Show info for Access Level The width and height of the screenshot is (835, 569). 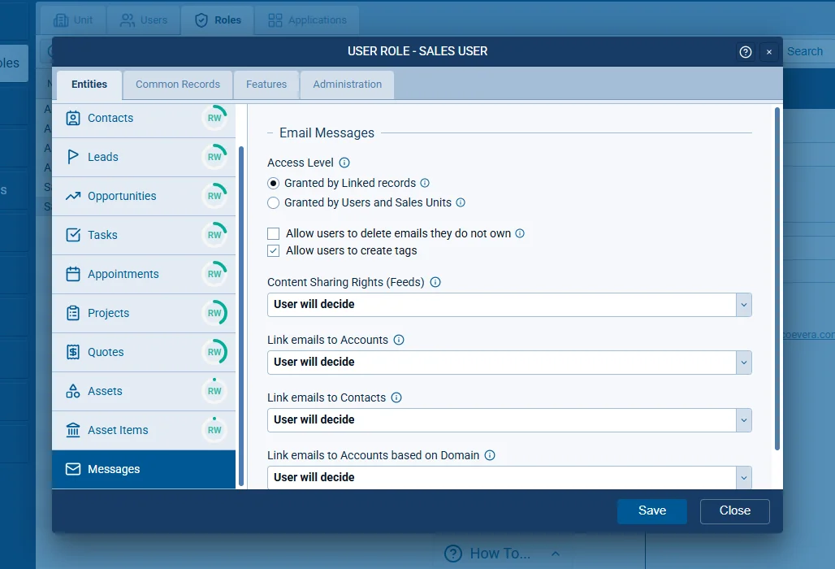pos(344,163)
